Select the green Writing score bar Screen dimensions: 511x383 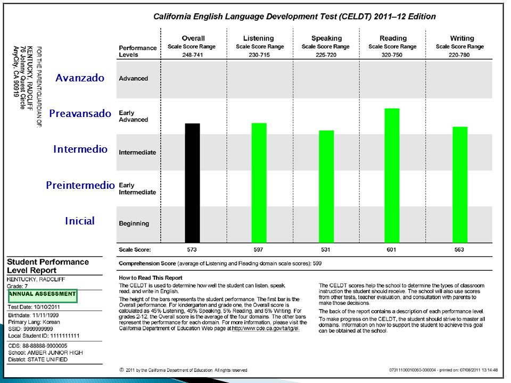460,185
